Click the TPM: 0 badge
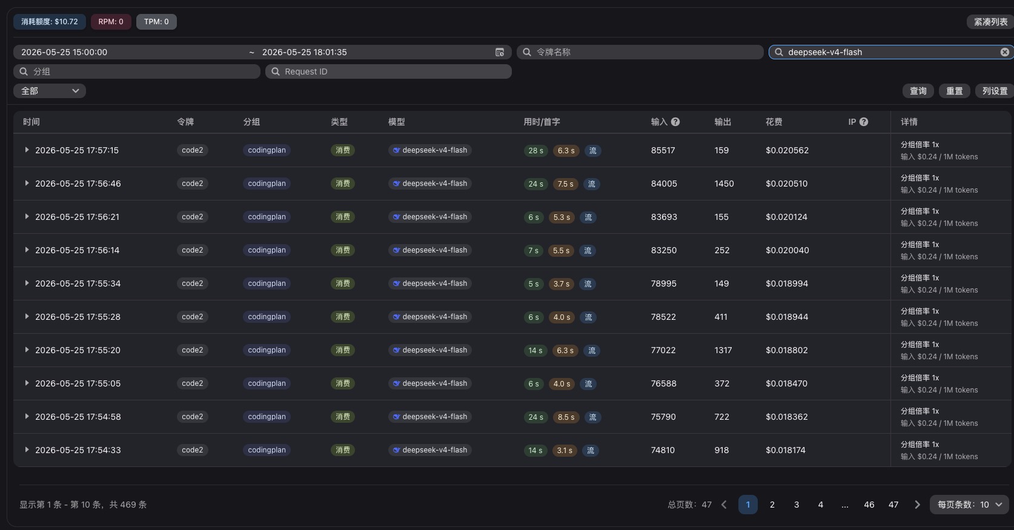 156,22
